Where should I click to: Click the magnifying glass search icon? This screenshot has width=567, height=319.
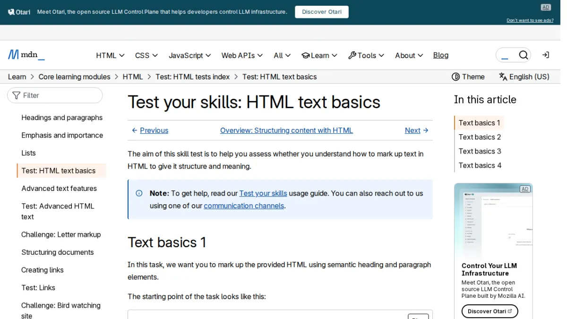(x=523, y=55)
